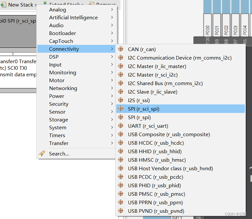Click the flashlight Search icon
The height and width of the screenshot is (219, 252).
point(42,154)
